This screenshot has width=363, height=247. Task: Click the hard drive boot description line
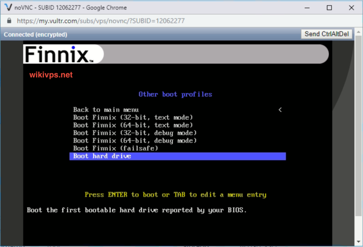(x=137, y=210)
